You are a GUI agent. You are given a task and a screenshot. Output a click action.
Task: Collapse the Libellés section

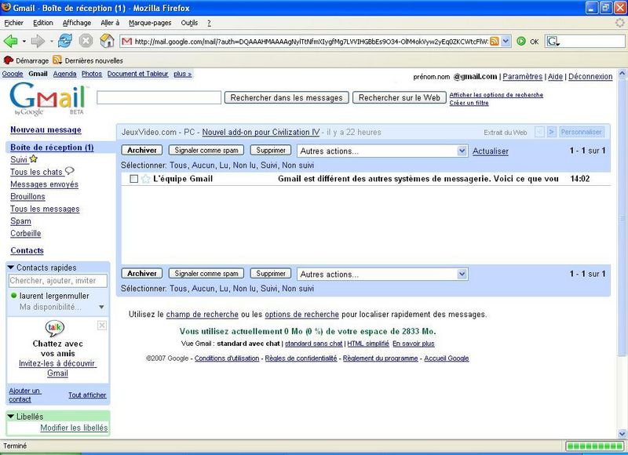click(11, 417)
